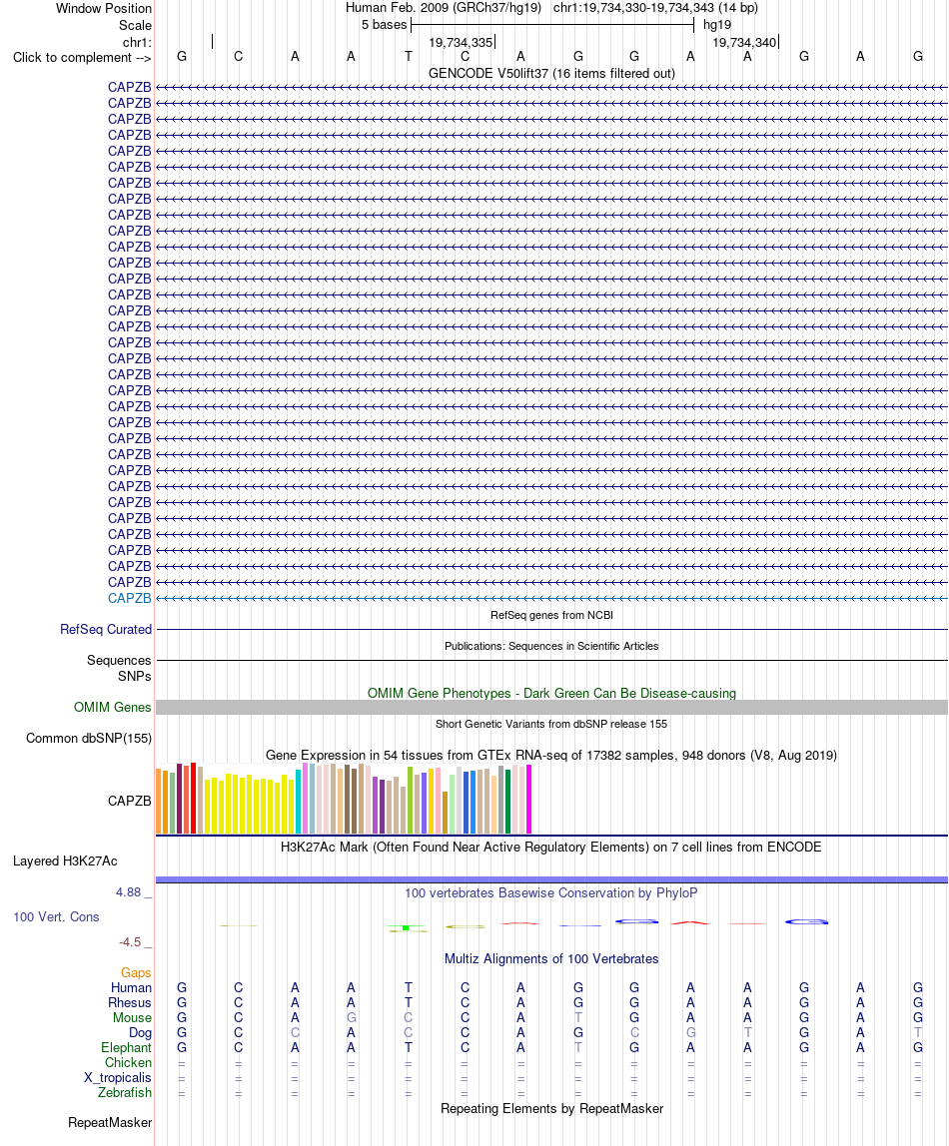Click the '100 Vert. Cons' label
The height and width of the screenshot is (1146, 949).
point(56,916)
